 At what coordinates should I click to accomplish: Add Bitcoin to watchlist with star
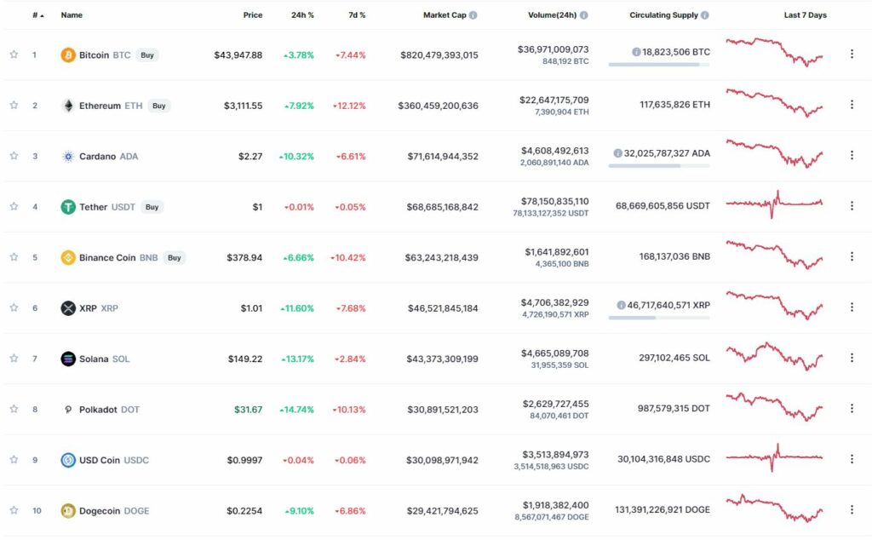[14, 55]
